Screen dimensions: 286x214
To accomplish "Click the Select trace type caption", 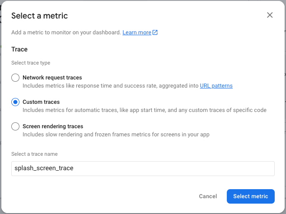I will [x=31, y=63].
